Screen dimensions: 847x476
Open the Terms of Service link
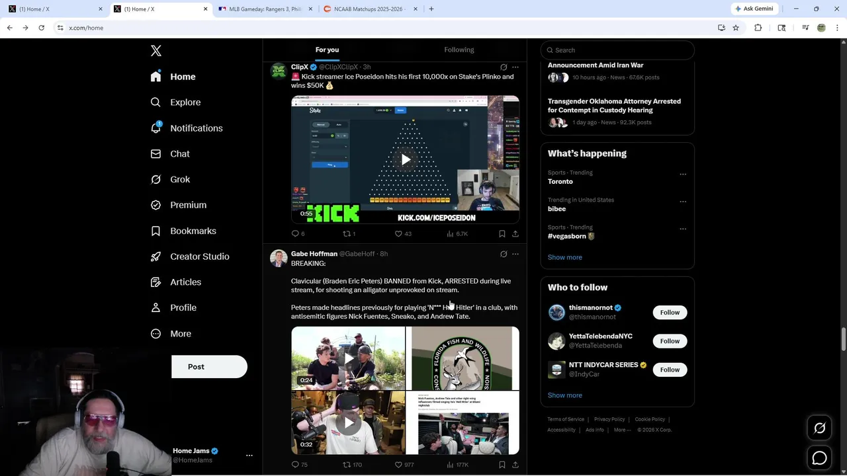566,419
